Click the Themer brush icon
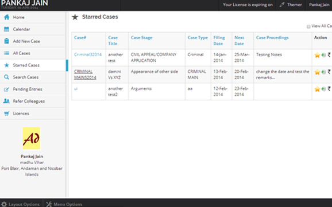Screen dimensions: 332x207 282,5
